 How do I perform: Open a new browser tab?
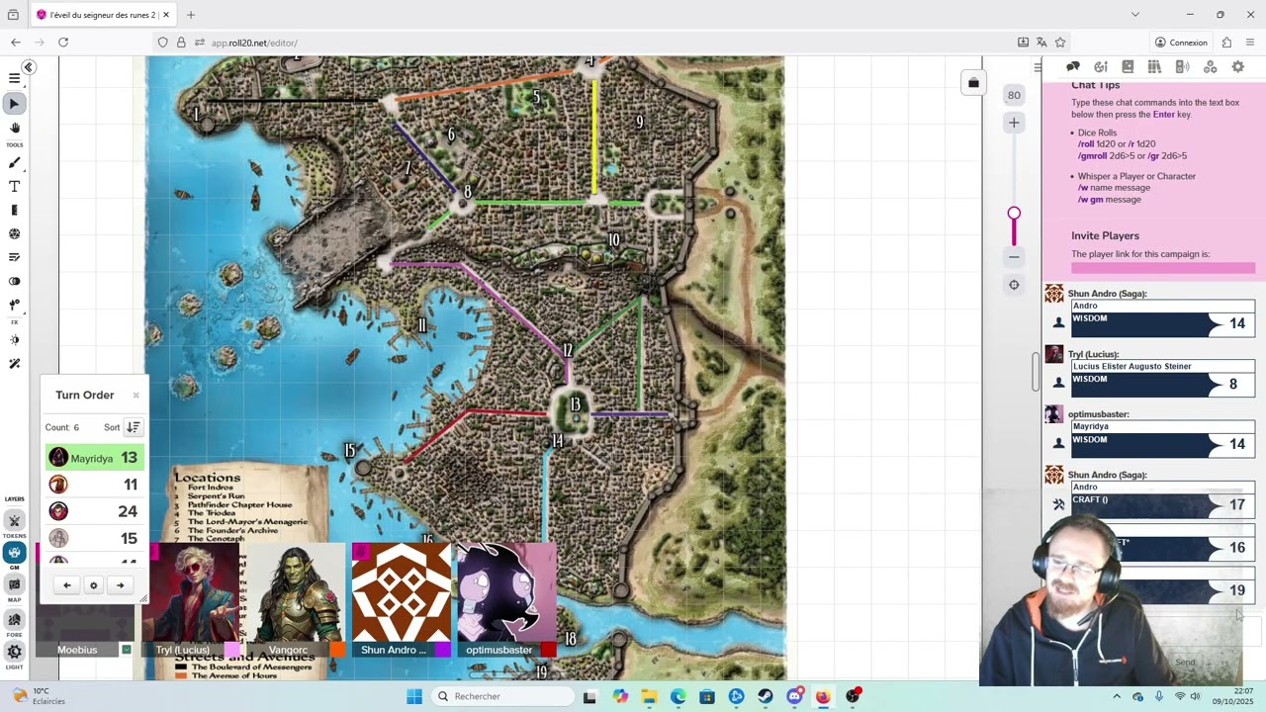[191, 15]
